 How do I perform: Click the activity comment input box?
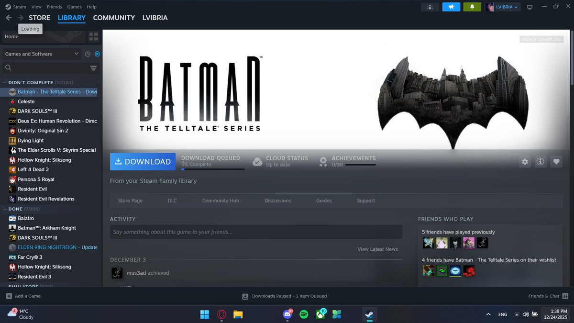pyautogui.click(x=256, y=232)
